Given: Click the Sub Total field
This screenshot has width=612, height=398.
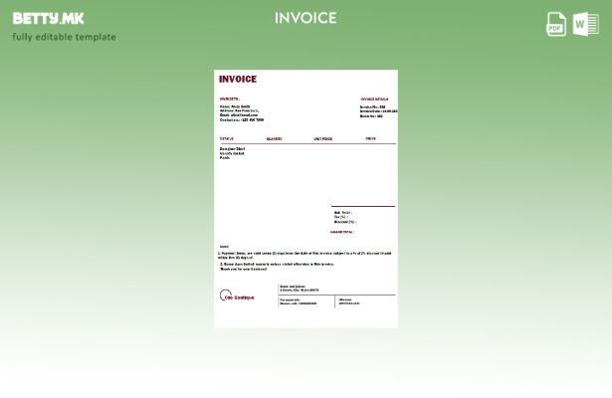Looking at the screenshot, I should tap(342, 212).
